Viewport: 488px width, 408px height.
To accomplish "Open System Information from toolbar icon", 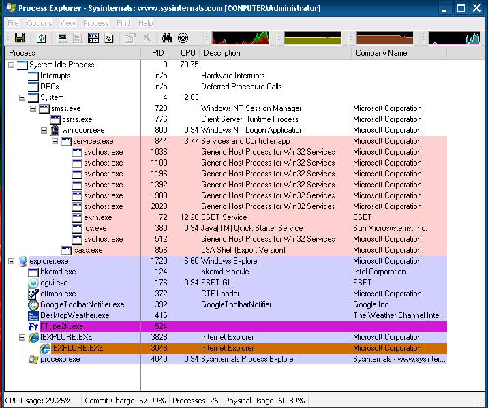I will pos(63,38).
